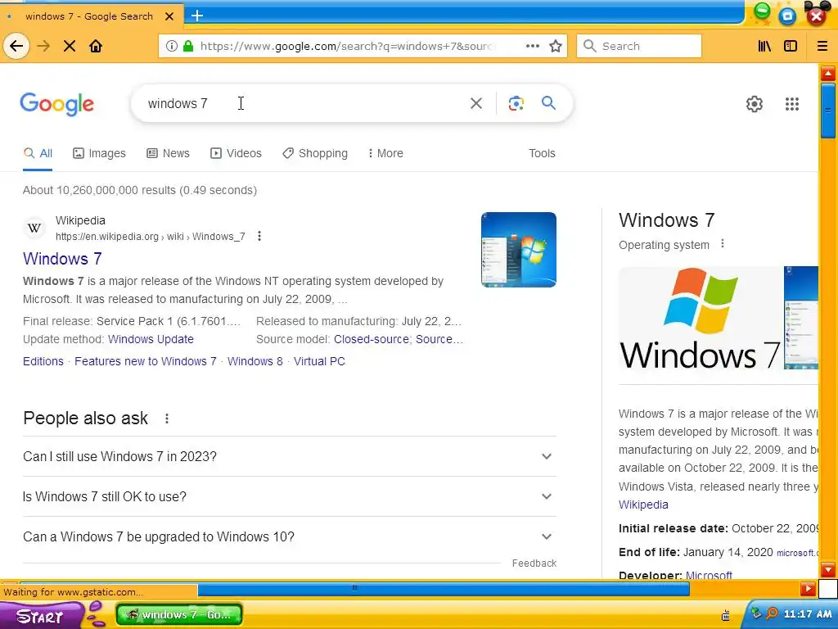Screen dimensions: 838x629
Task: Switch to the All results tab
Action: pos(38,153)
